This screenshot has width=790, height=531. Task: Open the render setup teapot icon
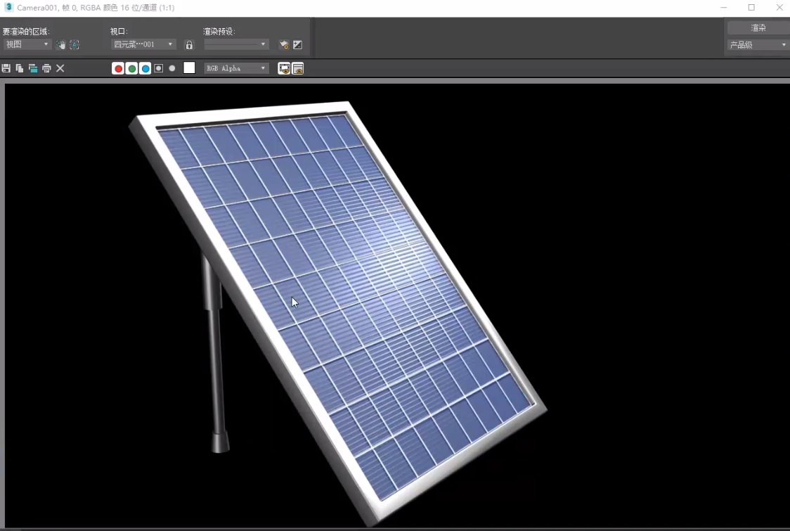(x=284, y=45)
